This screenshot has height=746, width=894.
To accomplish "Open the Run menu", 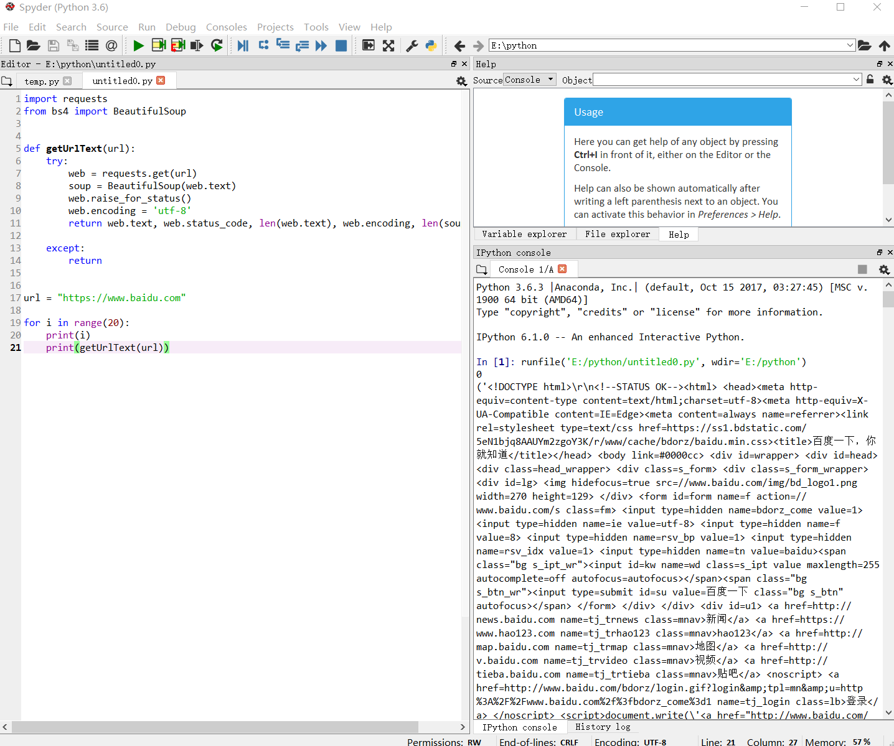I will click(147, 27).
